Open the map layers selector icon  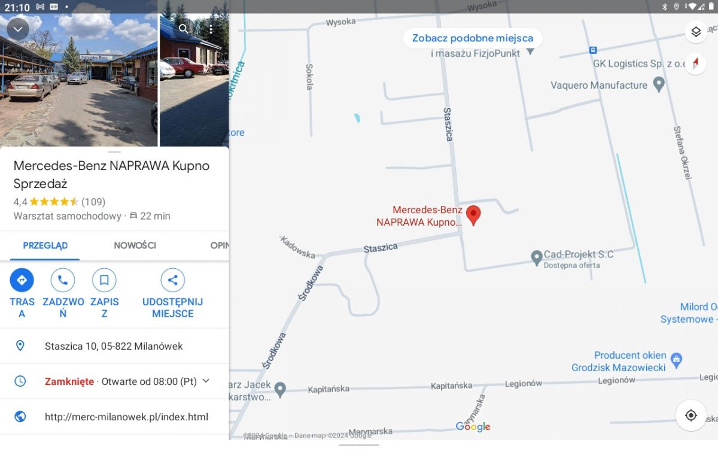tap(695, 32)
